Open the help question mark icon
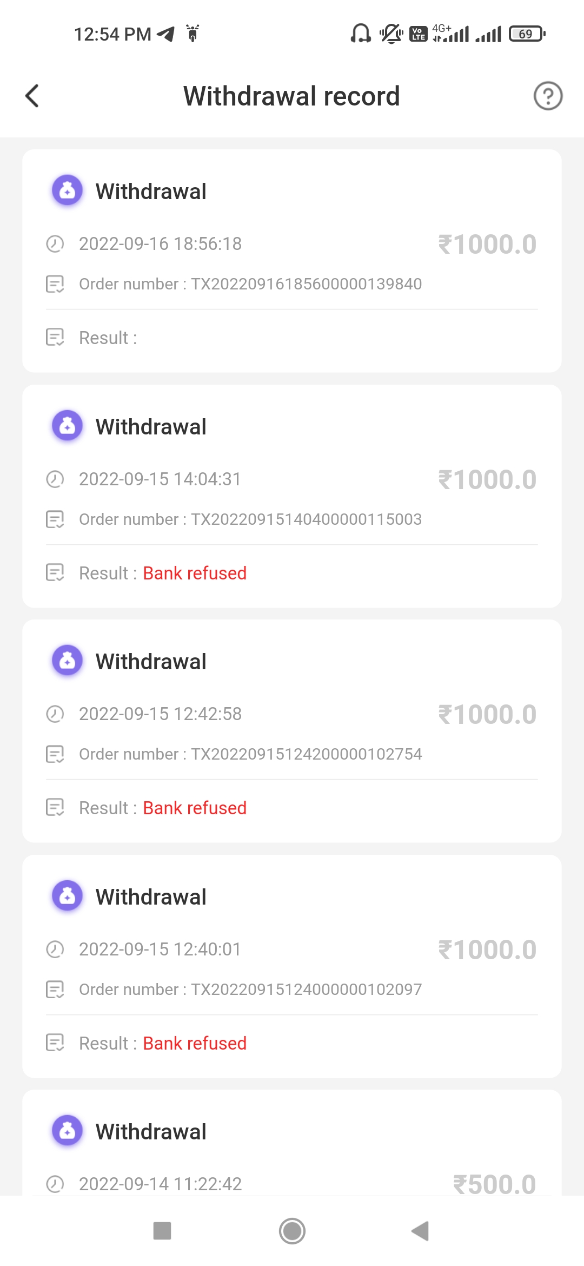584x1266 pixels. pos(548,96)
